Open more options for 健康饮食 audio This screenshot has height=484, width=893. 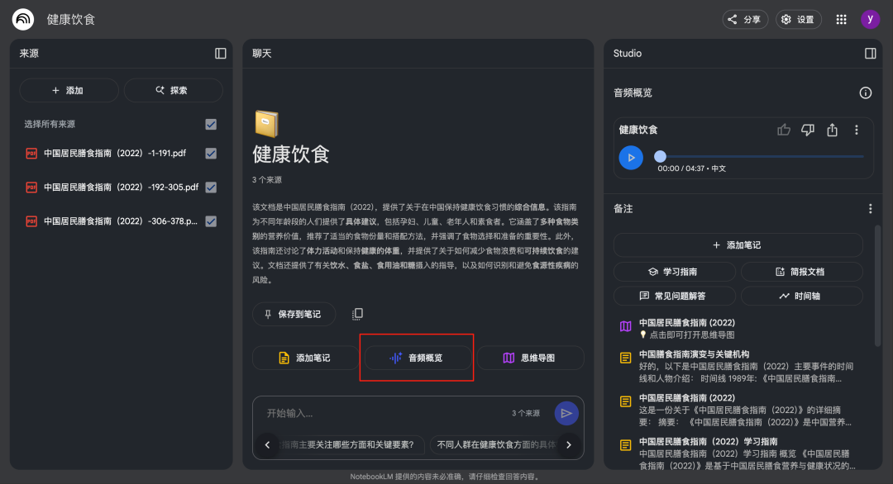(x=856, y=130)
